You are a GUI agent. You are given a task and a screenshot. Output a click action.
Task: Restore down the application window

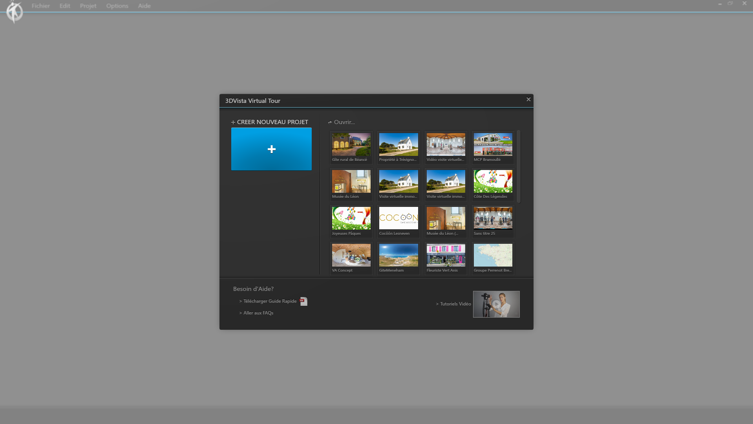730,4
